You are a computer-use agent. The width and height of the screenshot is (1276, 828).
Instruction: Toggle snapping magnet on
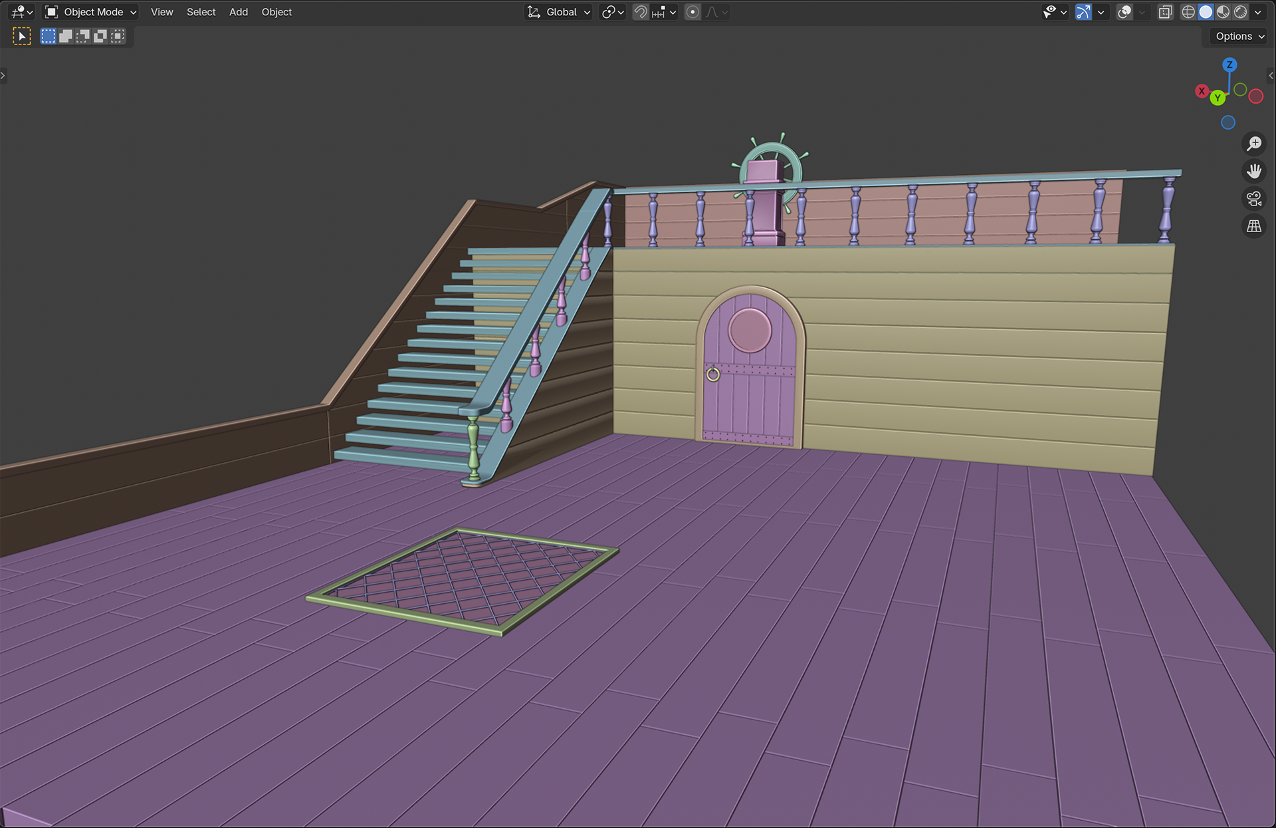(x=640, y=12)
